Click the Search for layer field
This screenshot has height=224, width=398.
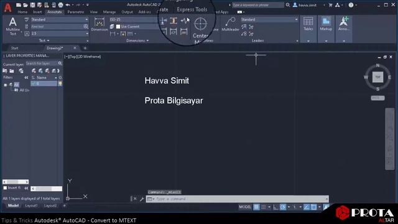coord(44,63)
